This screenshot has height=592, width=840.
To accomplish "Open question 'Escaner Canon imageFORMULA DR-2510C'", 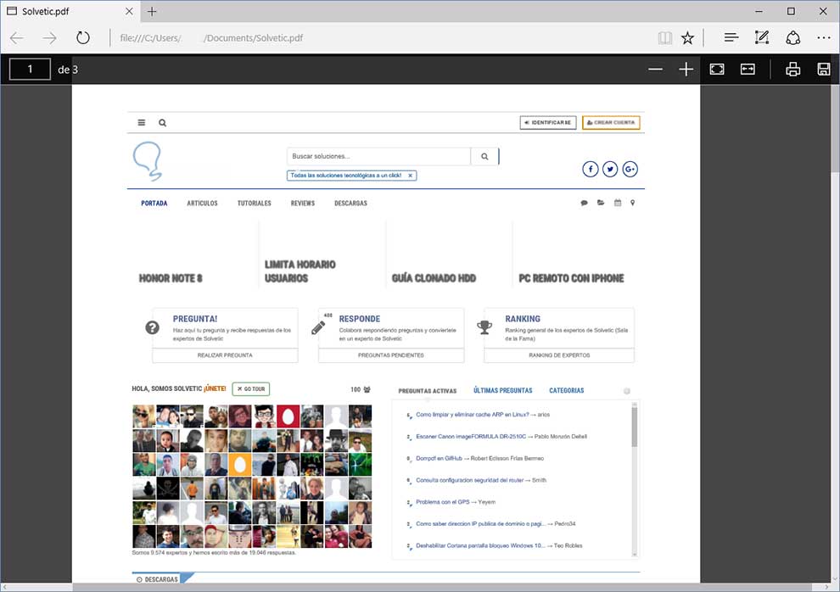I will tap(471, 437).
